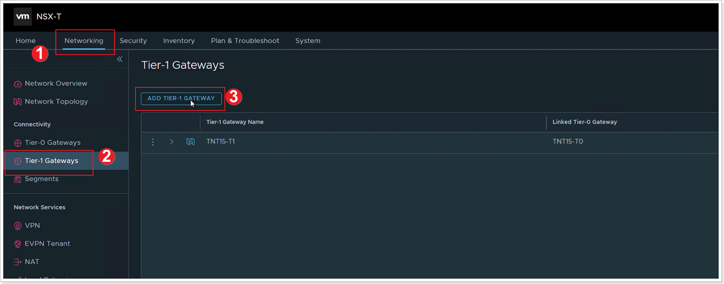The height and width of the screenshot is (284, 724).
Task: Sort by Tier-1 Gateway Name column header
Action: [235, 122]
